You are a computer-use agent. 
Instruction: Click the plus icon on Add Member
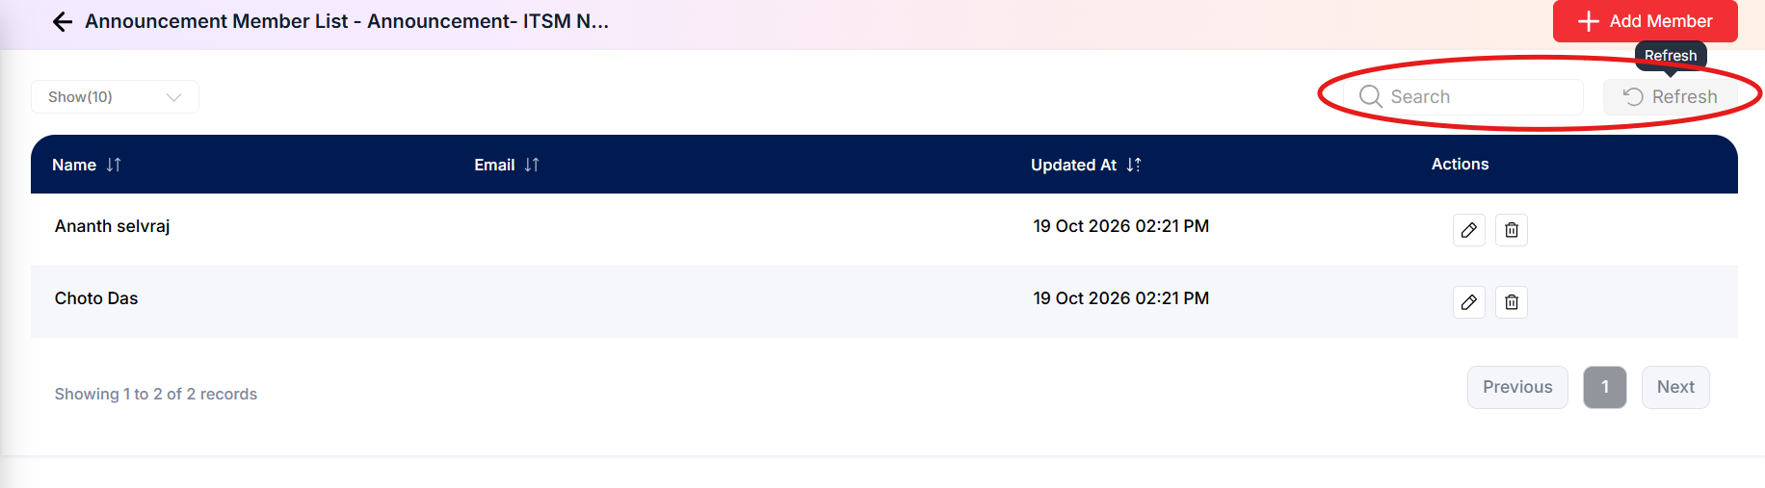point(1588,21)
